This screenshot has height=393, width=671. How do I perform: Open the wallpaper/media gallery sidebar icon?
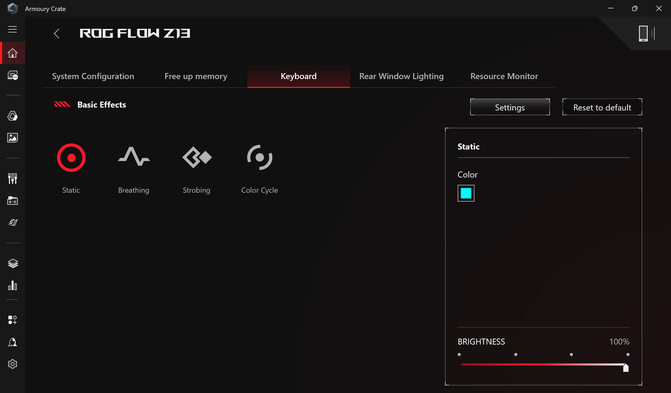(x=13, y=138)
